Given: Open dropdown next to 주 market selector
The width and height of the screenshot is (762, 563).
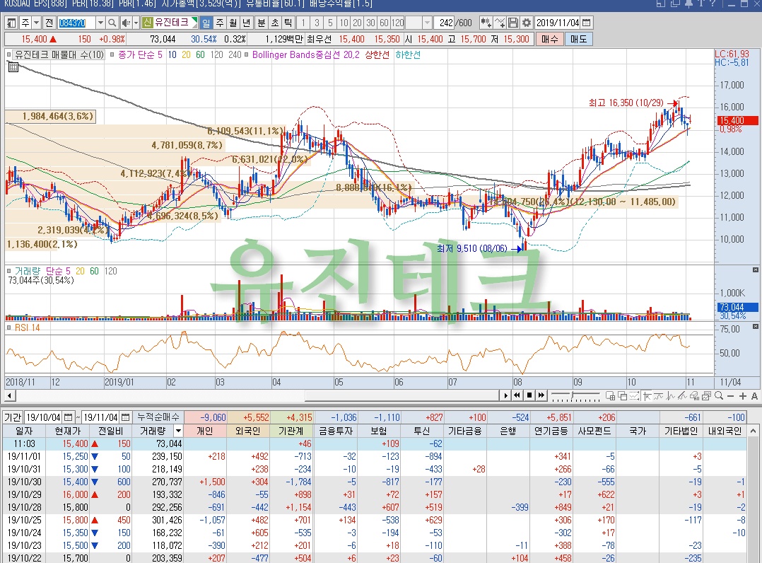Looking at the screenshot, I should click(36, 23).
